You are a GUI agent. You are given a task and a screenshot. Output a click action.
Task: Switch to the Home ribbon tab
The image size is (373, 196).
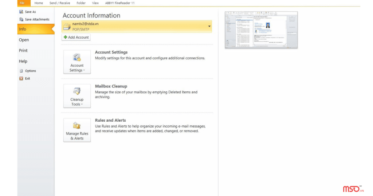coord(39,3)
